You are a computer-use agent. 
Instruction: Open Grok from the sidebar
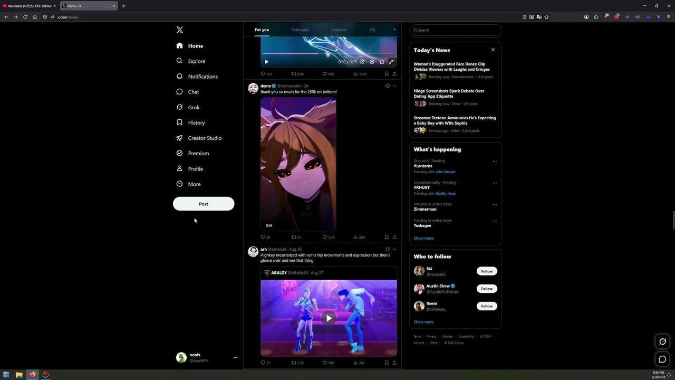pyautogui.click(x=188, y=107)
